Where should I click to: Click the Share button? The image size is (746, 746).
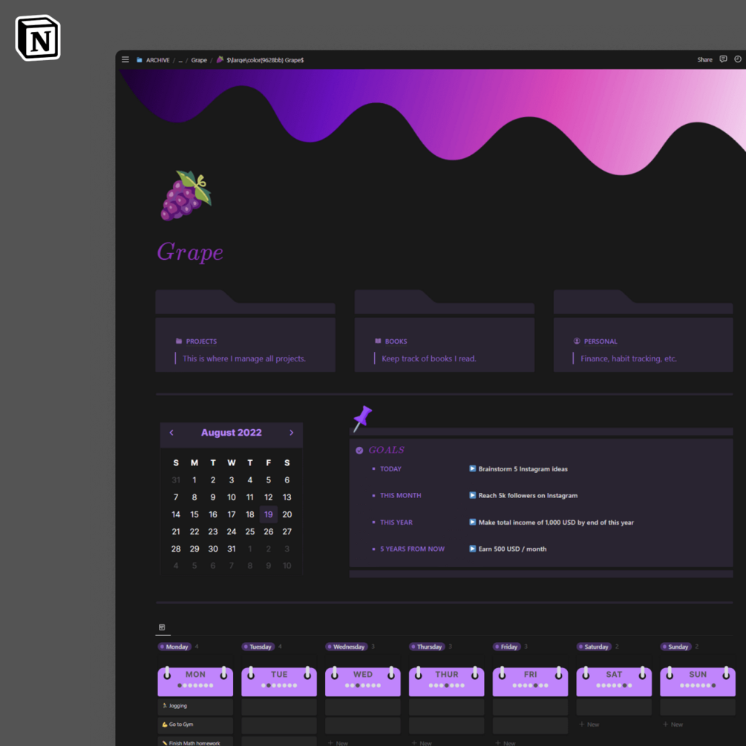[704, 59]
